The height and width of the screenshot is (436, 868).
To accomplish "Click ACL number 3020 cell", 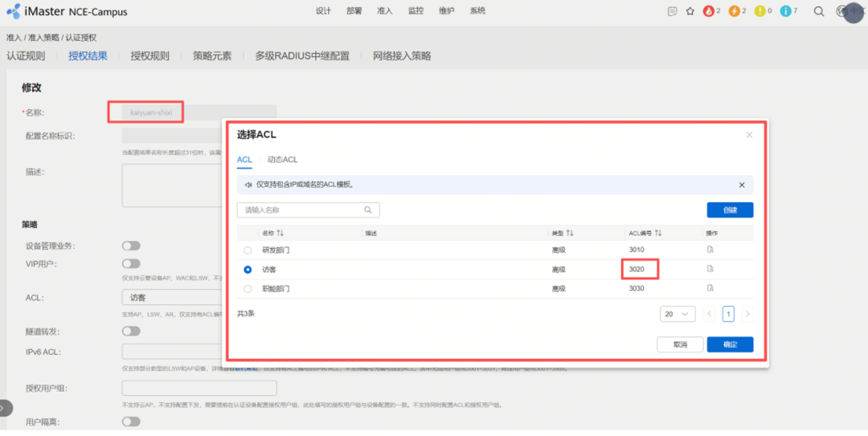I will [637, 269].
